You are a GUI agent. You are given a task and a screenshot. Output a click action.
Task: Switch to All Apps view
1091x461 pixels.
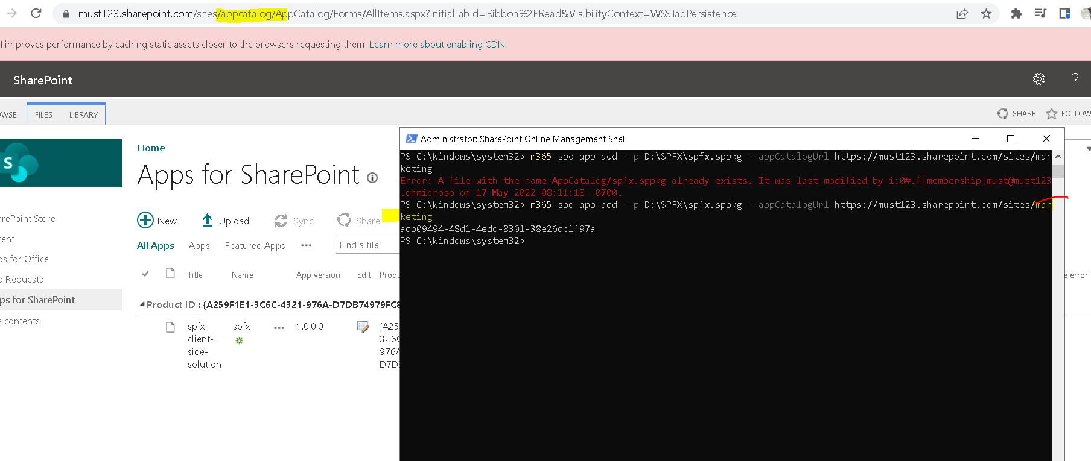pyautogui.click(x=156, y=245)
